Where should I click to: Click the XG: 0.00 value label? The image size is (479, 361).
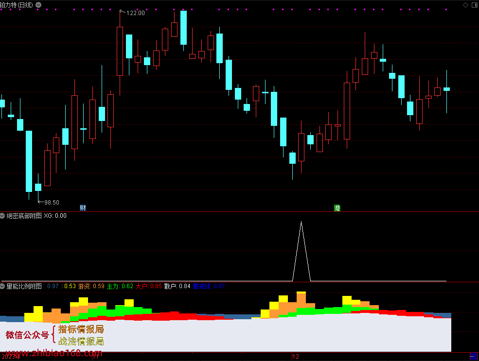click(55, 216)
